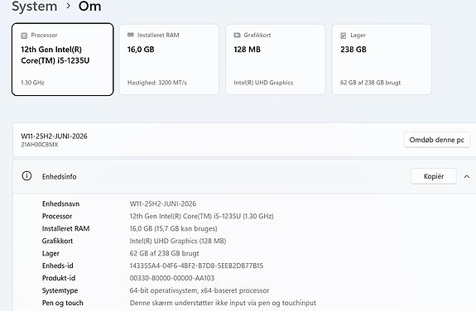
Task: Click Processor value i5-1235U (1.30 GHz)
Action: point(201,217)
